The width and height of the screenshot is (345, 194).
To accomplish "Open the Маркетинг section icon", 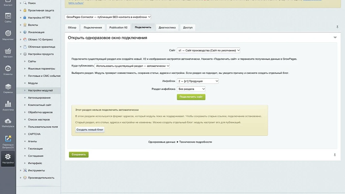I will pos(8,33).
